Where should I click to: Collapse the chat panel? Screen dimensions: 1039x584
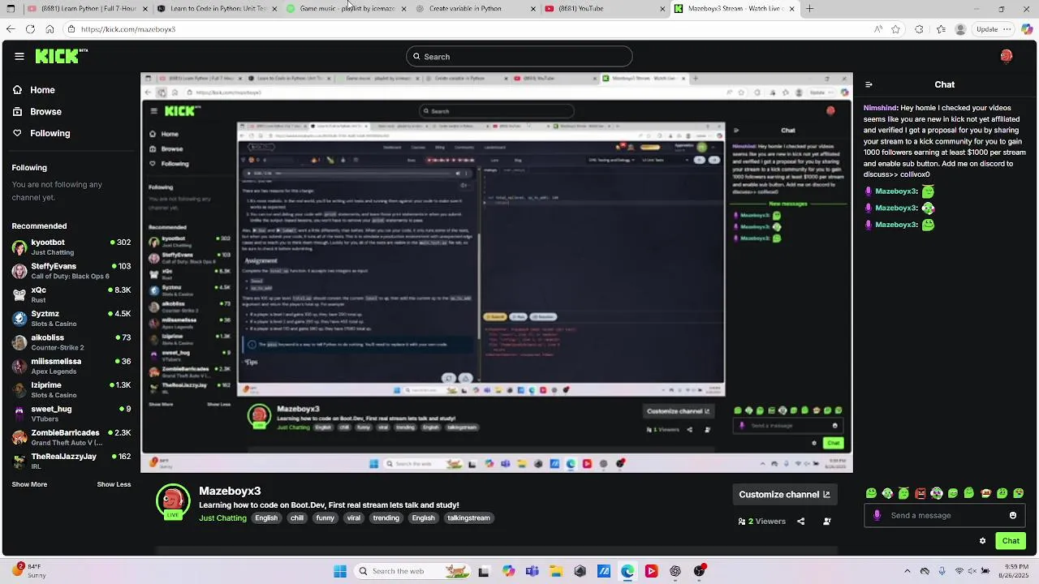point(869,84)
